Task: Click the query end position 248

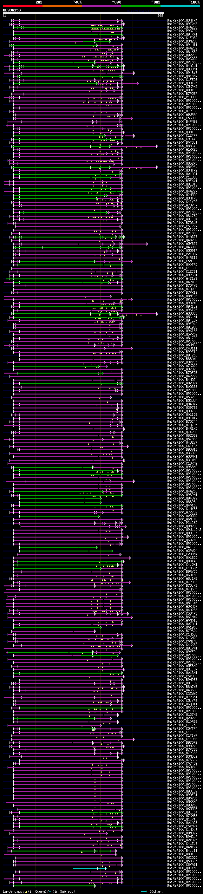Action: (160, 16)
